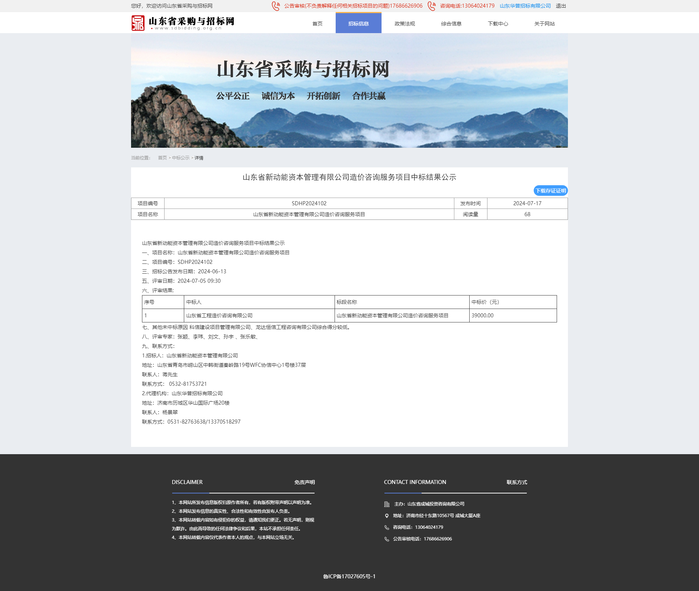Image resolution: width=699 pixels, height=591 pixels.
Task: Select the 首页 navigation menu item
Action: 317,23
